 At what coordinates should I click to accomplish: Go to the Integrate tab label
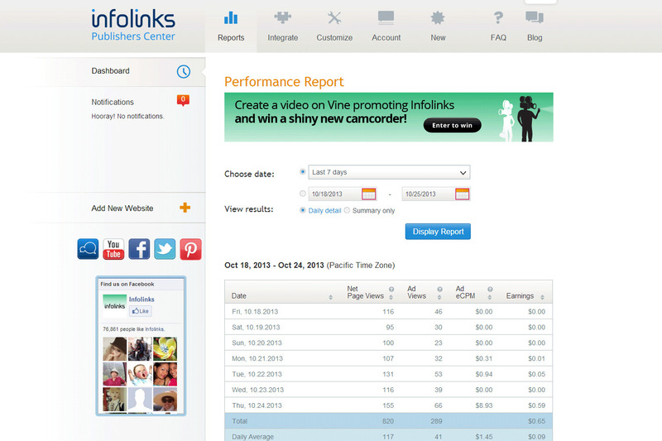pyautogui.click(x=282, y=37)
